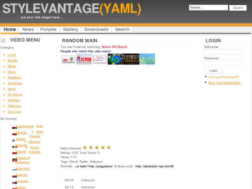Click the header Search button
Viewport: 252px width, 189px height.
238,8
